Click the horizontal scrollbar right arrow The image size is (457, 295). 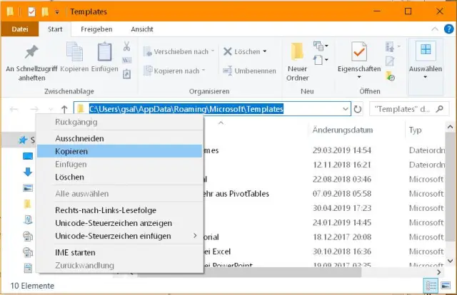tap(439, 272)
